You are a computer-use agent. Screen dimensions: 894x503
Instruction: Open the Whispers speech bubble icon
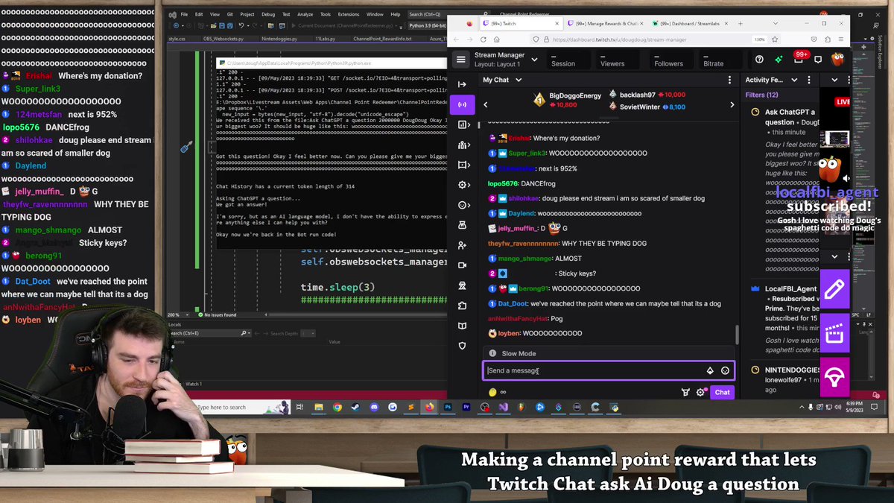point(817,59)
